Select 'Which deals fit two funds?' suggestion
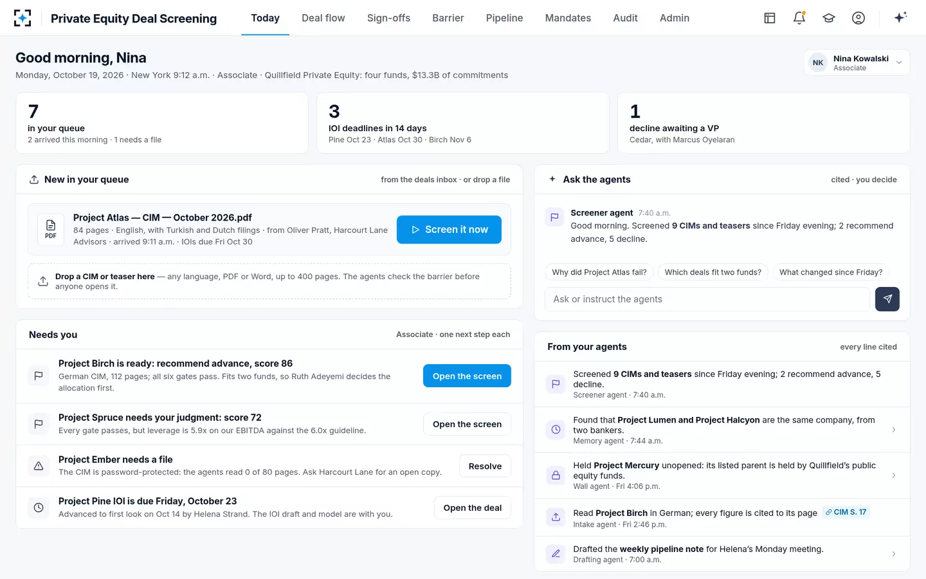Image resolution: width=926 pixels, height=579 pixels. [x=713, y=272]
